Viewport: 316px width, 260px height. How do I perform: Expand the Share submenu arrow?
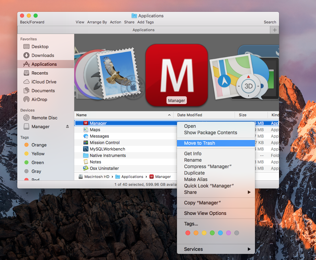click(249, 192)
